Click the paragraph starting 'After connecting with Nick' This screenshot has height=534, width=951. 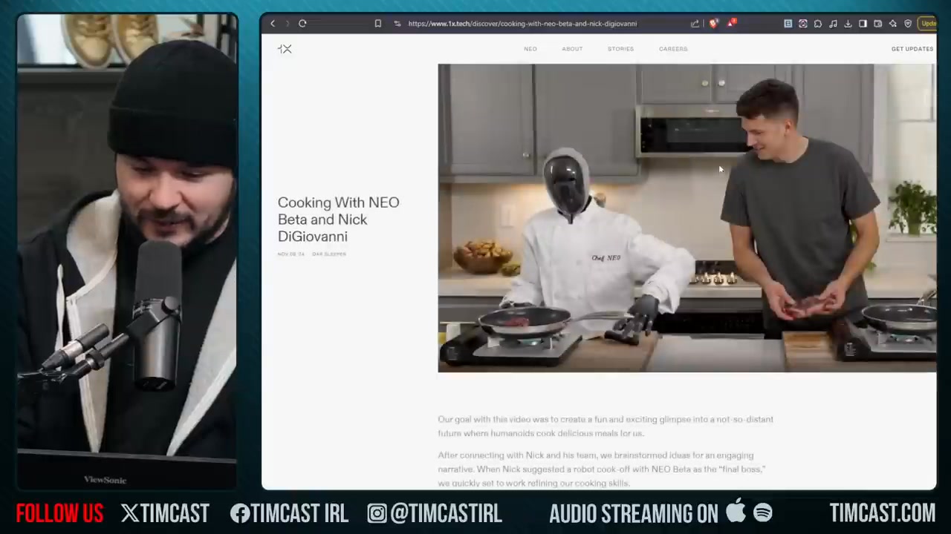pyautogui.click(x=601, y=469)
